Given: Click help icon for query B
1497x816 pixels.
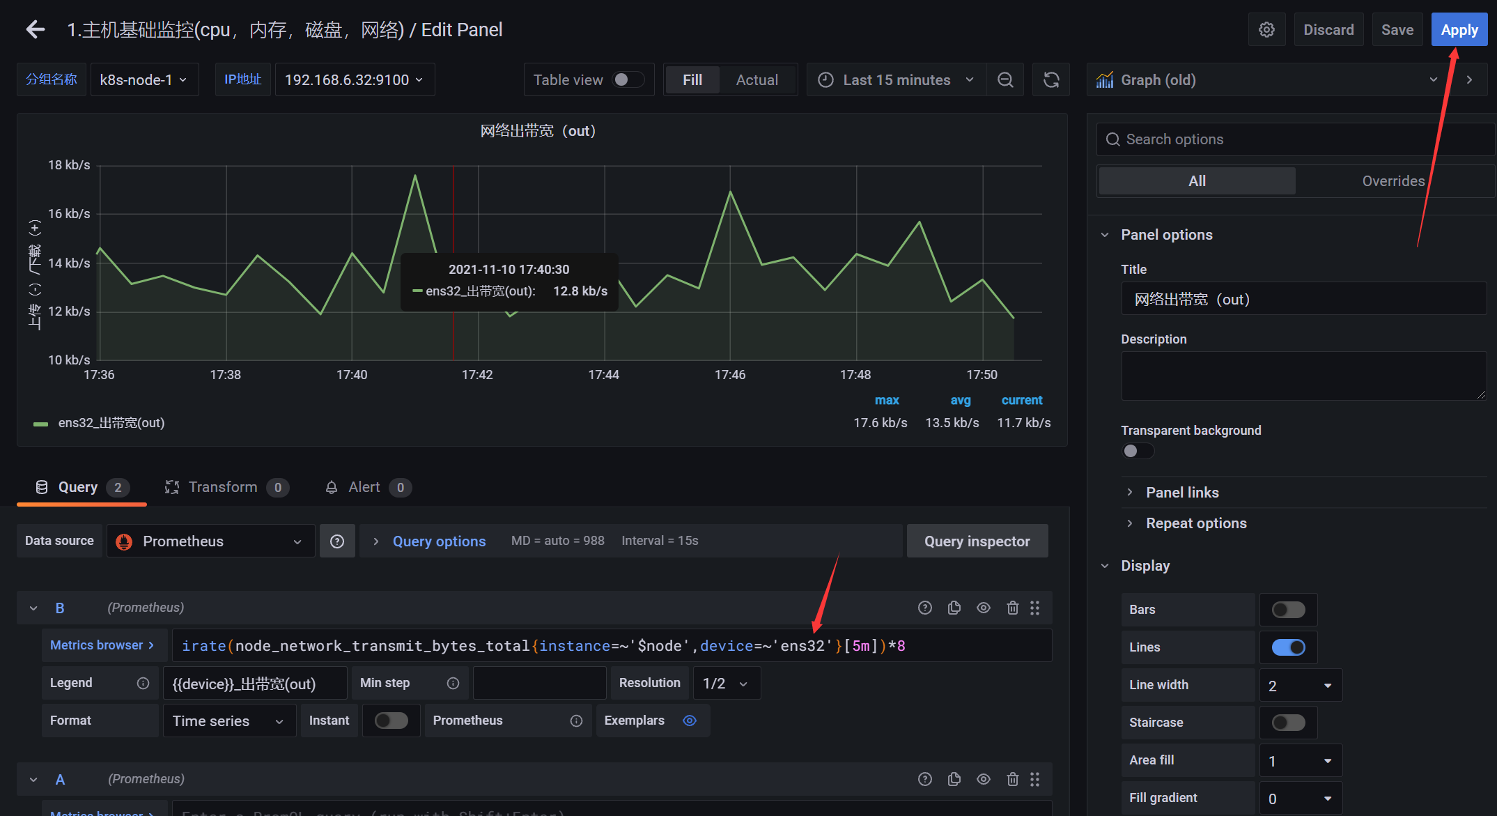Looking at the screenshot, I should pyautogui.click(x=925, y=608).
